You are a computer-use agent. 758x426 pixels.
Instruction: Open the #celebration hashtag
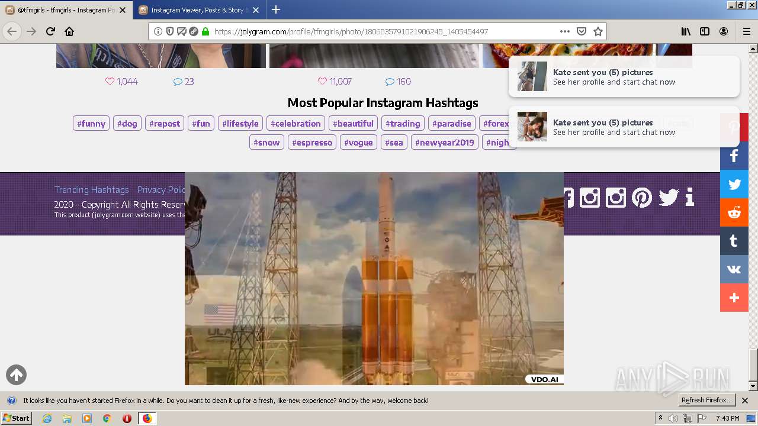pyautogui.click(x=296, y=124)
